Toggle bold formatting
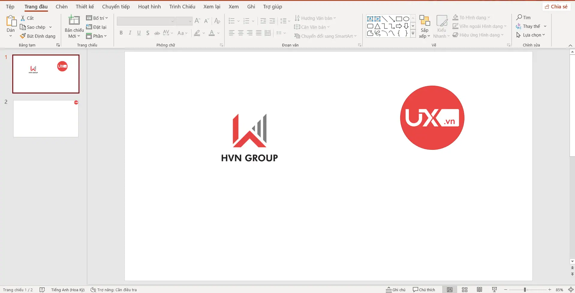Viewport: 575px width, 293px height. (x=121, y=33)
